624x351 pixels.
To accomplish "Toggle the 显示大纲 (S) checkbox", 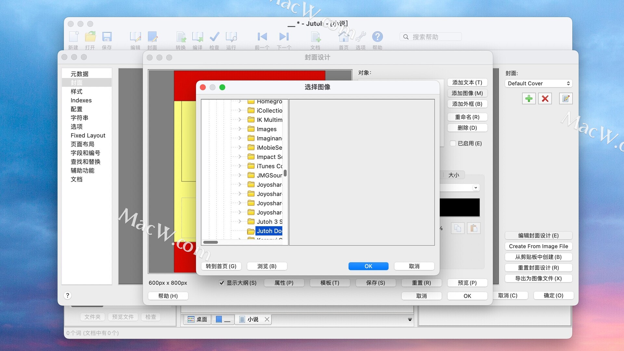I will [x=222, y=283].
